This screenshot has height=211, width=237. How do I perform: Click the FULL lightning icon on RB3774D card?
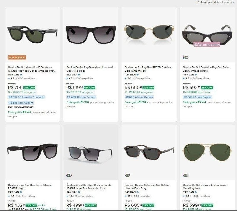(x=140, y=102)
